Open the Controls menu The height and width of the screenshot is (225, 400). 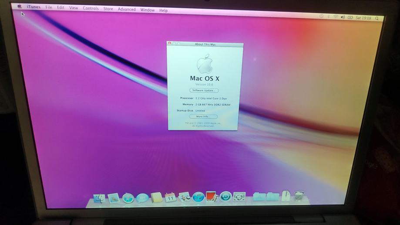click(x=91, y=8)
